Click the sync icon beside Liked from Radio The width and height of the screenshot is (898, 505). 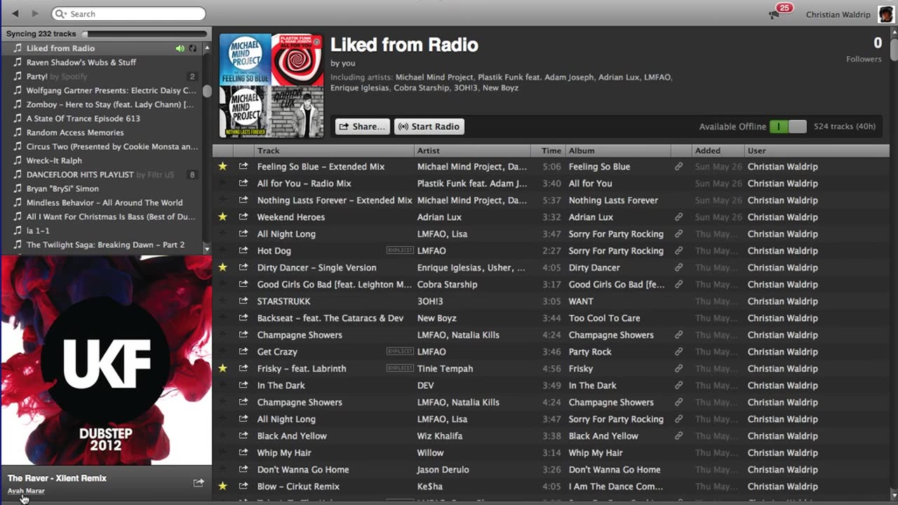[x=193, y=48]
